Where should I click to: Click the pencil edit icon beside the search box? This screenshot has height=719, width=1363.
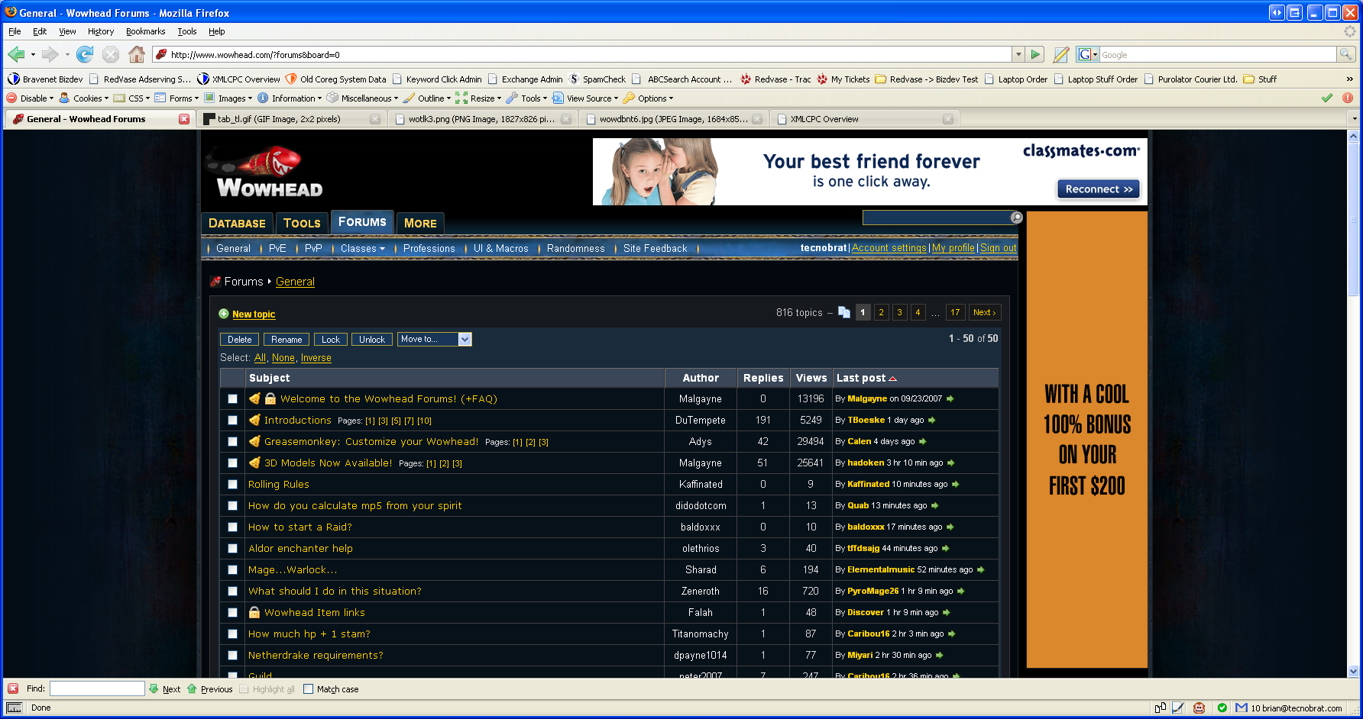click(1060, 54)
